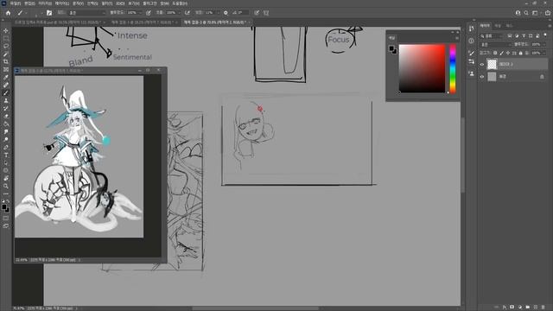
Task: Open the search icon at top right
Action: click(x=526, y=13)
